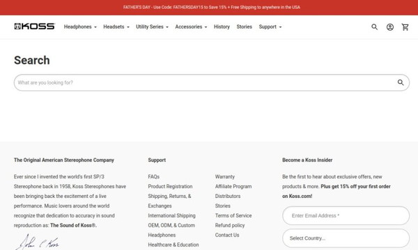Open OEM, ODM, & Custom Headphones link

click(x=171, y=230)
